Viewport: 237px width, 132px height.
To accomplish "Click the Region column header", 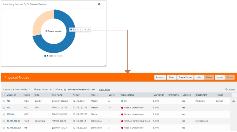I will pyautogui.click(x=220, y=95).
